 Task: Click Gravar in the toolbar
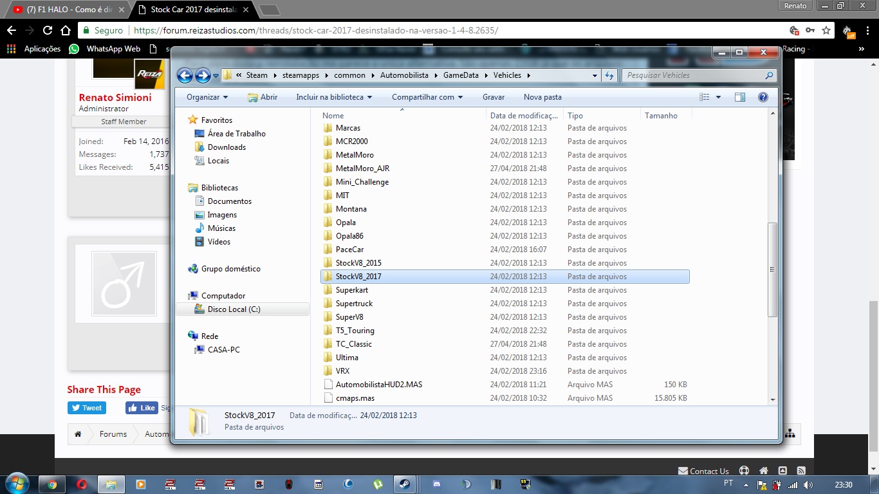(494, 97)
